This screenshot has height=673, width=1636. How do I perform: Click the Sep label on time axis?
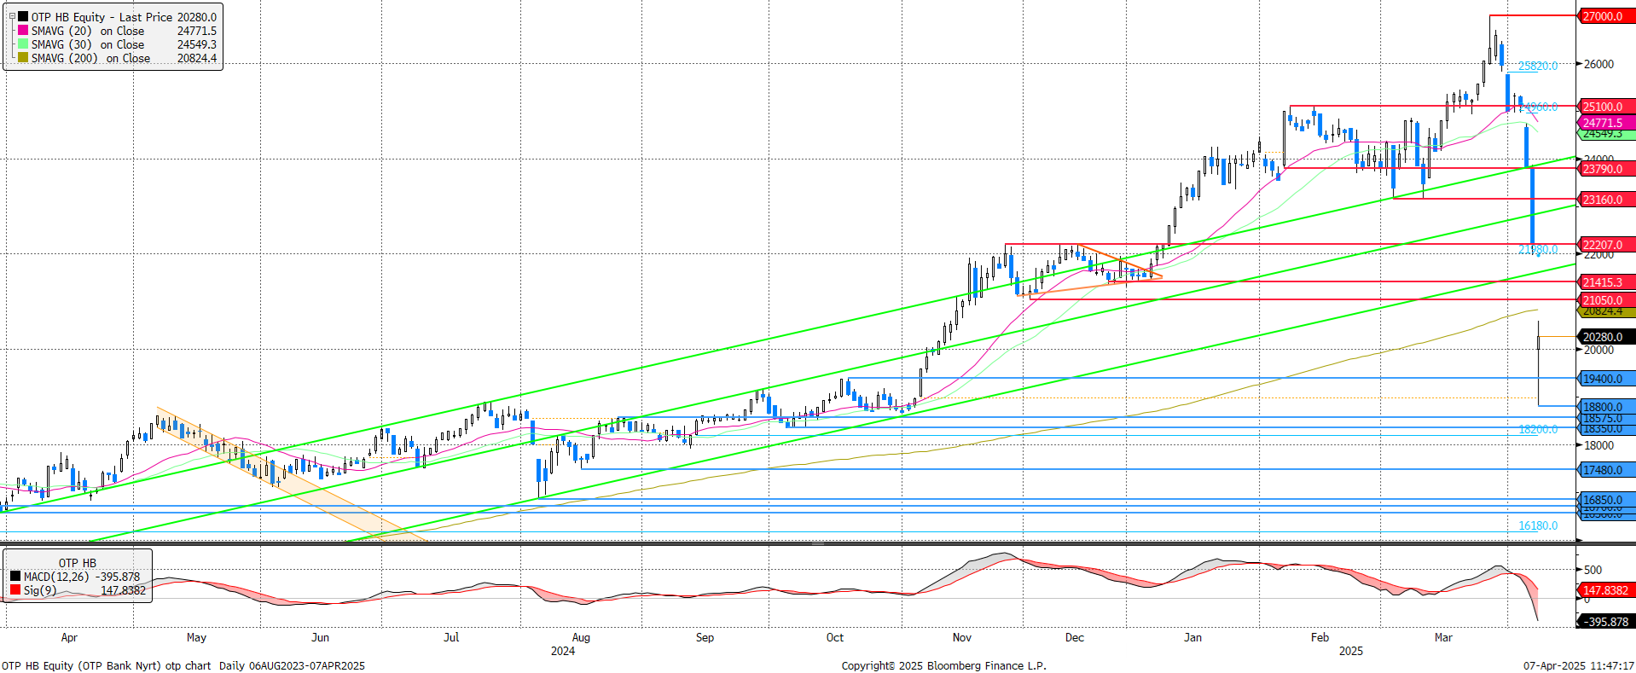point(705,637)
